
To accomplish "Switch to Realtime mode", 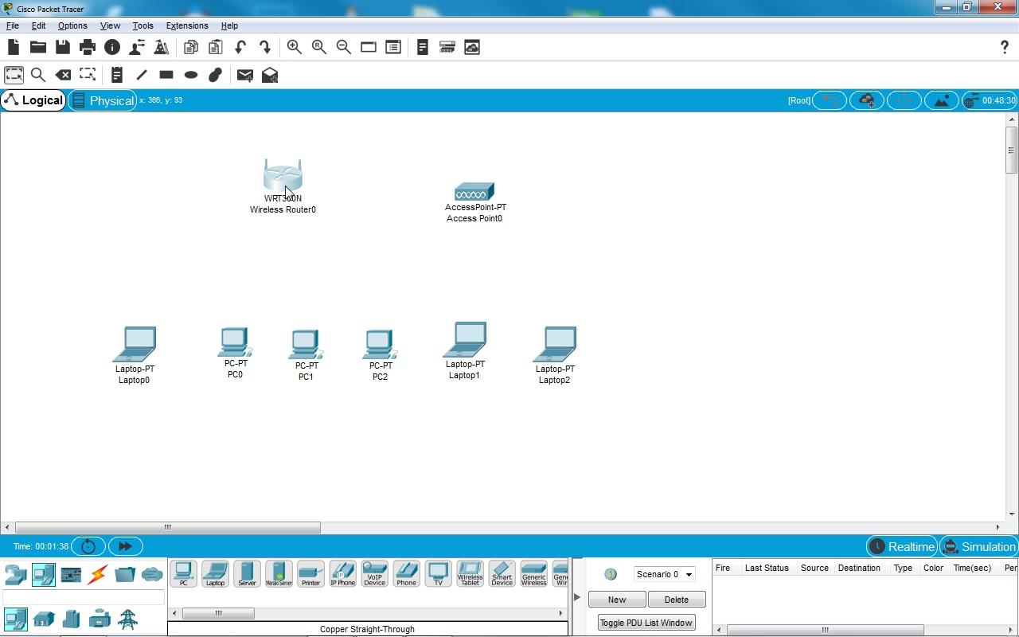I will [x=902, y=546].
